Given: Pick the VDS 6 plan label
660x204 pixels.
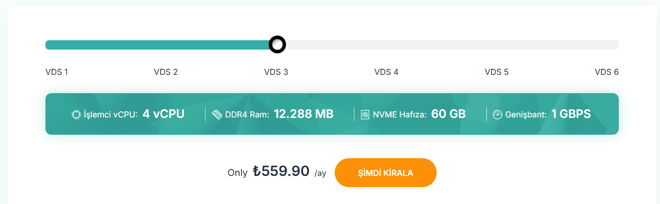Looking at the screenshot, I should click(x=607, y=72).
